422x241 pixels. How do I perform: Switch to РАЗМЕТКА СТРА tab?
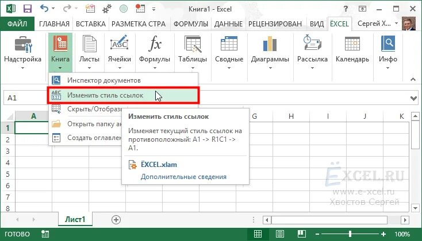click(139, 24)
